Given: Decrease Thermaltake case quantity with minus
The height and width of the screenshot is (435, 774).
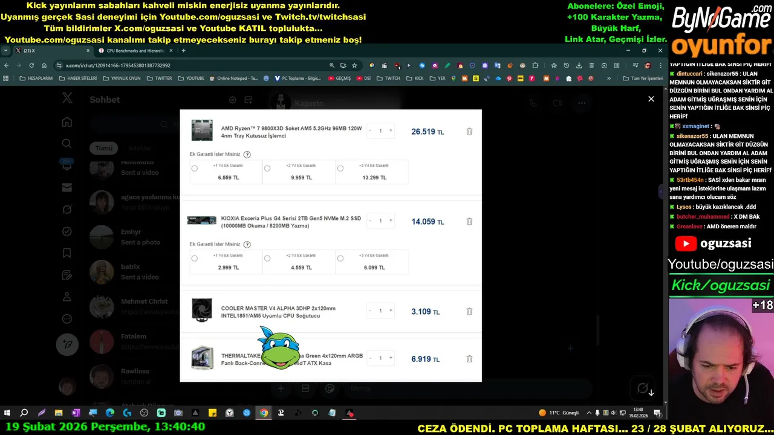Looking at the screenshot, I should pyautogui.click(x=370, y=358).
